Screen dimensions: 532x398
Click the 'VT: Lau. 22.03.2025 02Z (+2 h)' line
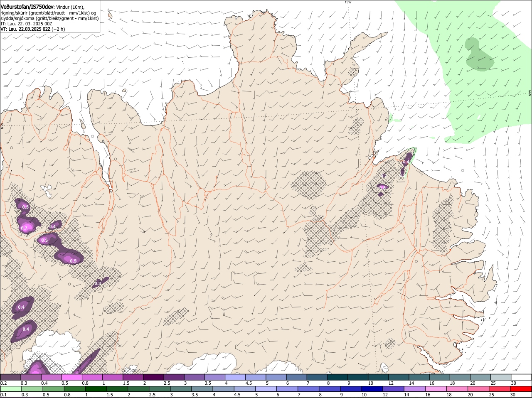coord(33,29)
